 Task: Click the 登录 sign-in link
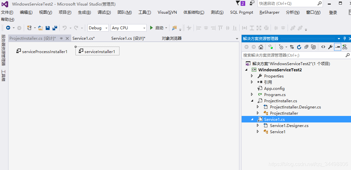[x=333, y=12]
